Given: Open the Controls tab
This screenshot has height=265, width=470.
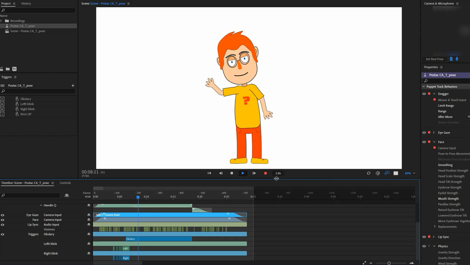Looking at the screenshot, I should tap(65, 183).
